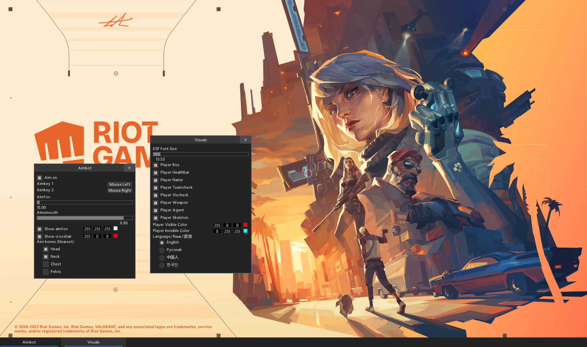This screenshot has height=347, width=587.
Task: Toggle Player Skeleton checkbox
Action: point(156,218)
